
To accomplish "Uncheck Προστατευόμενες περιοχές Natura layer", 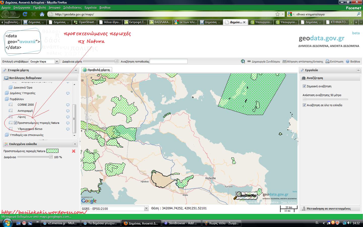I will point(16,123).
